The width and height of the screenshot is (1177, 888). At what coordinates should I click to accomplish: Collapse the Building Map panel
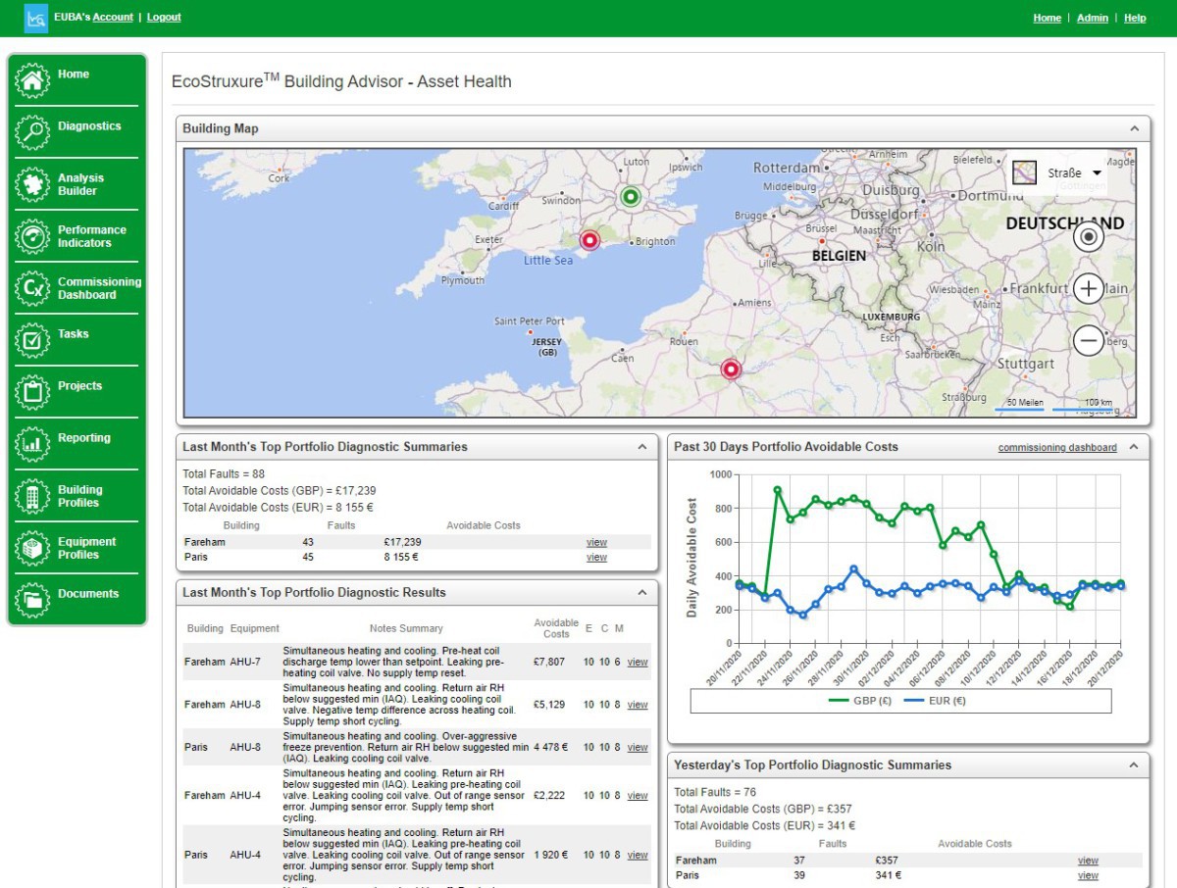[x=1135, y=128]
